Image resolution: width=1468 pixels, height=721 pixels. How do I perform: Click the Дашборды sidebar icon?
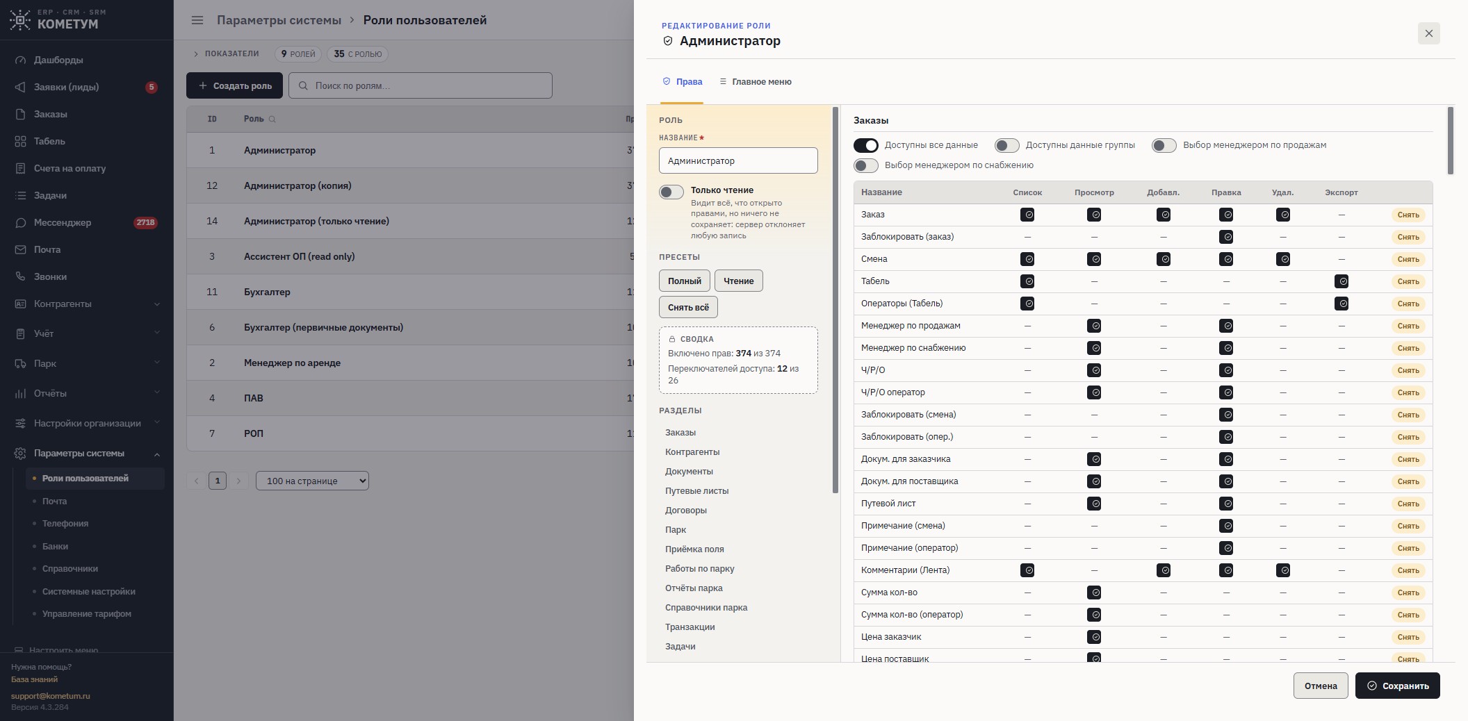tap(21, 60)
